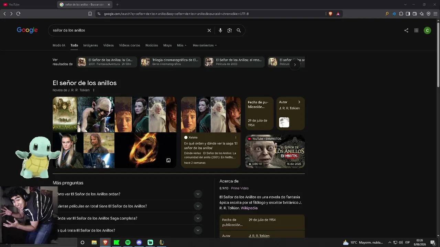Open the Wikipedia link in Acerca de
Image resolution: width=440 pixels, height=247 pixels.
coord(249,208)
